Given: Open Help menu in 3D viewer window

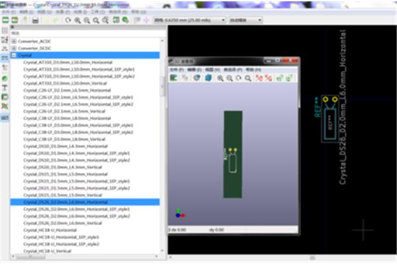Looking at the screenshot, I should pos(253,69).
